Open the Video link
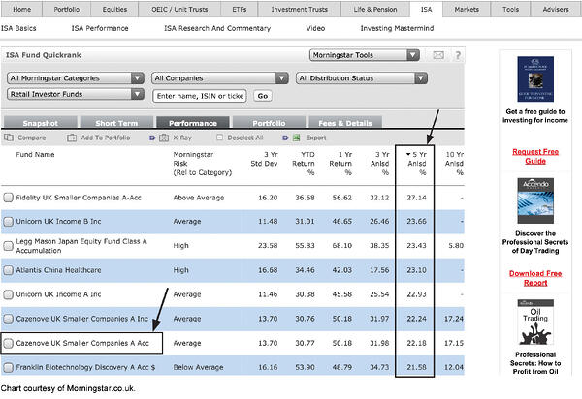Viewport: 582px width, 399px height. pos(315,28)
